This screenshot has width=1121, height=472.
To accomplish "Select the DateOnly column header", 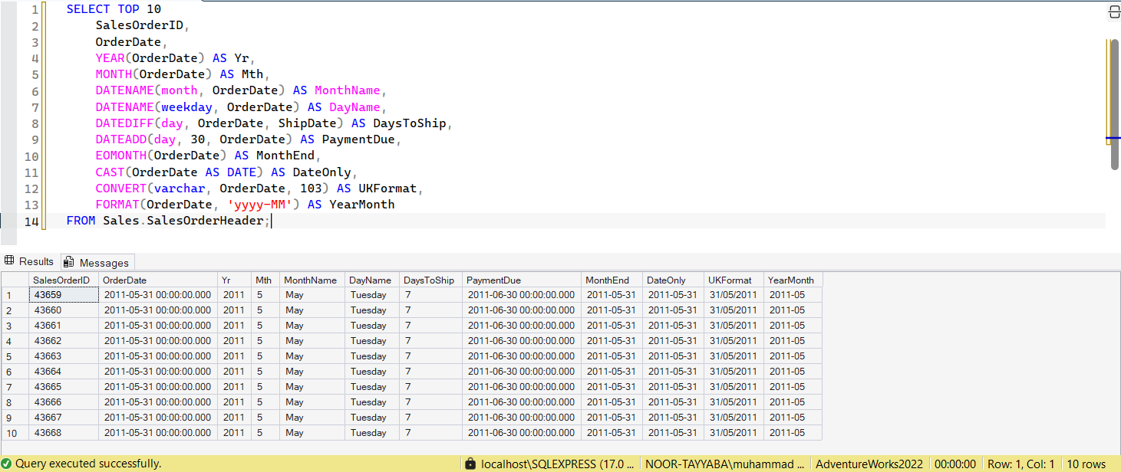I will [673, 280].
